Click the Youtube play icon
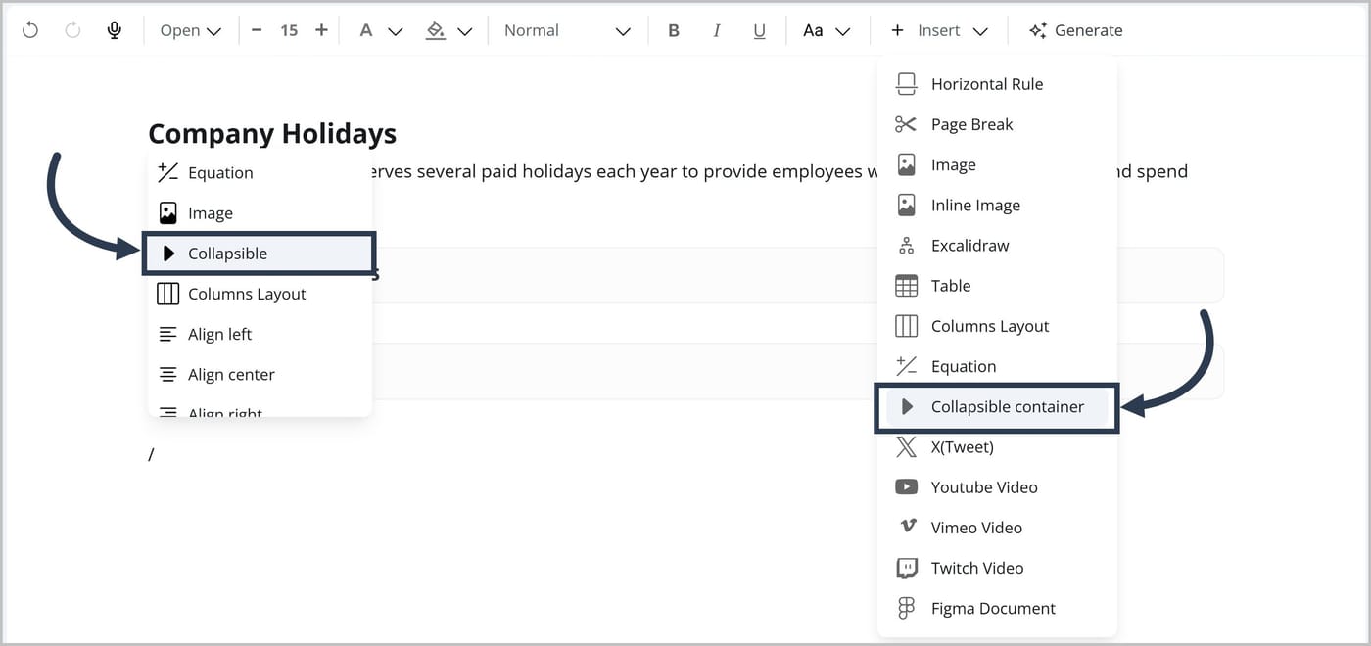This screenshot has width=1371, height=646. (907, 486)
